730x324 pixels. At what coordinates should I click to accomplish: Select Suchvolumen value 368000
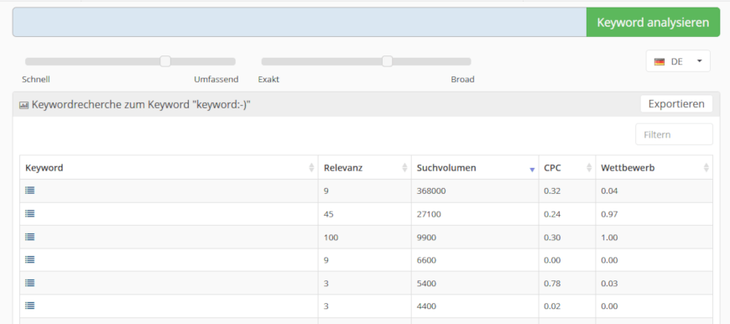click(431, 191)
